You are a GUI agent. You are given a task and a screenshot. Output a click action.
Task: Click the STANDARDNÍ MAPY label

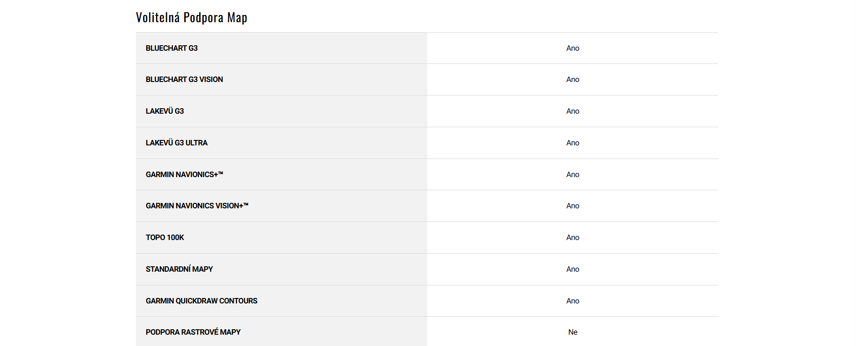179,269
